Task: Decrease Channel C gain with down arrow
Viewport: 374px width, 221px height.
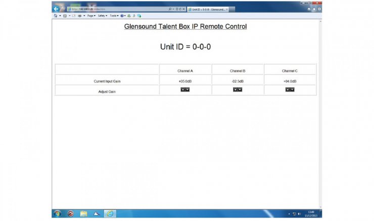Action: coord(292,90)
